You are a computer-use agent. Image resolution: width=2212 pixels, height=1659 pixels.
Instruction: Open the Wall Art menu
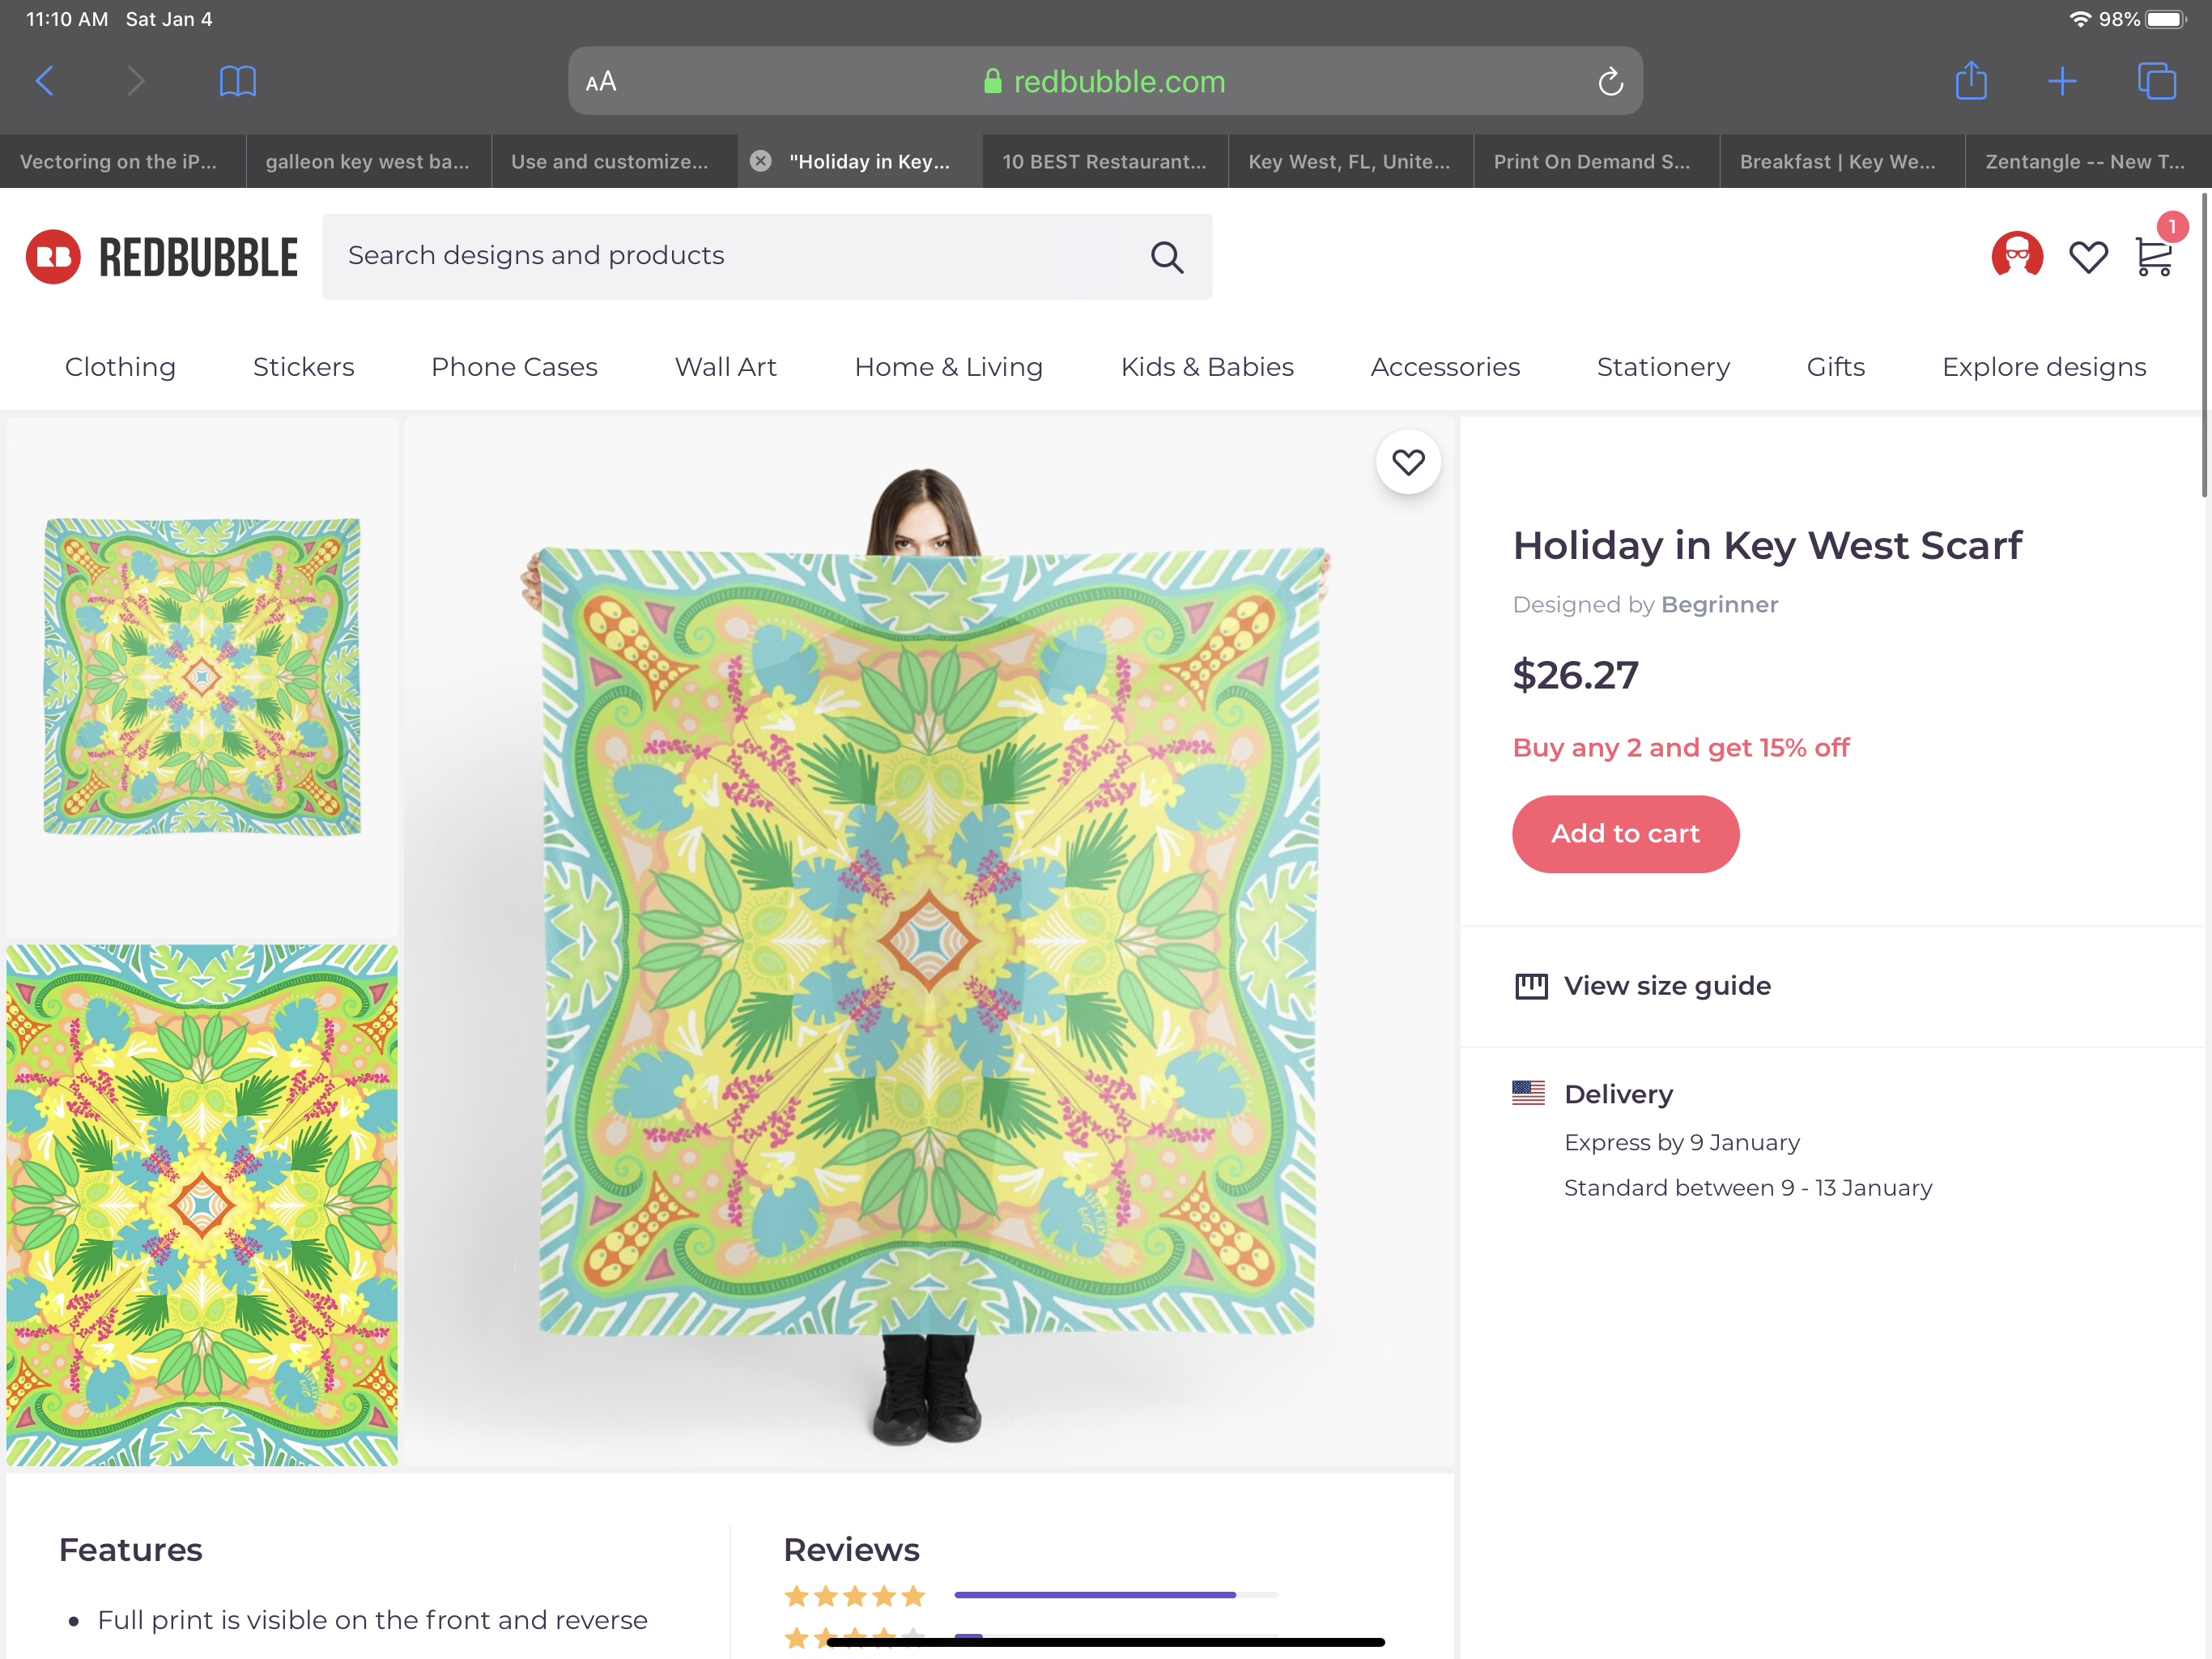click(725, 367)
